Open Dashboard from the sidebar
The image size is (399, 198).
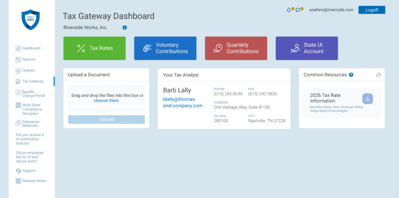[31, 48]
